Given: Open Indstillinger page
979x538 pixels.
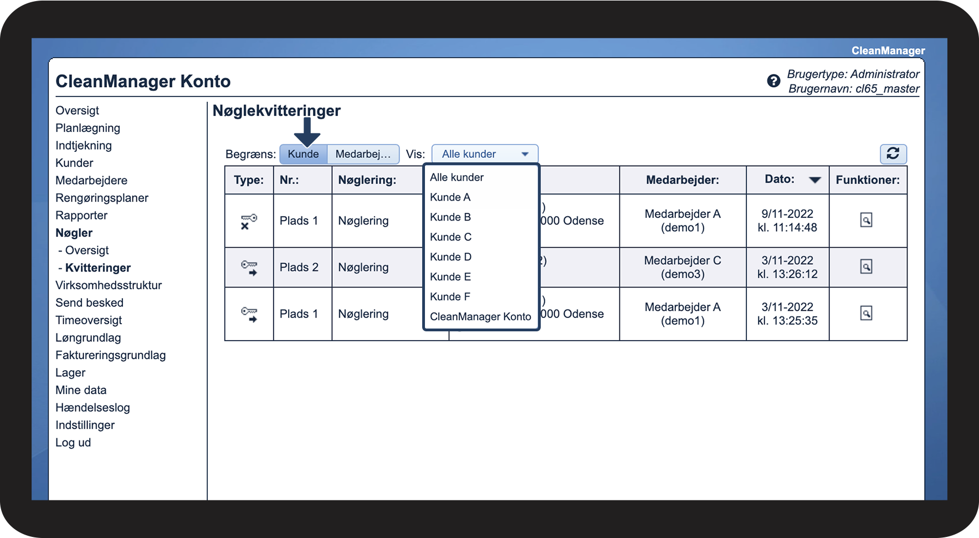Looking at the screenshot, I should tap(85, 425).
